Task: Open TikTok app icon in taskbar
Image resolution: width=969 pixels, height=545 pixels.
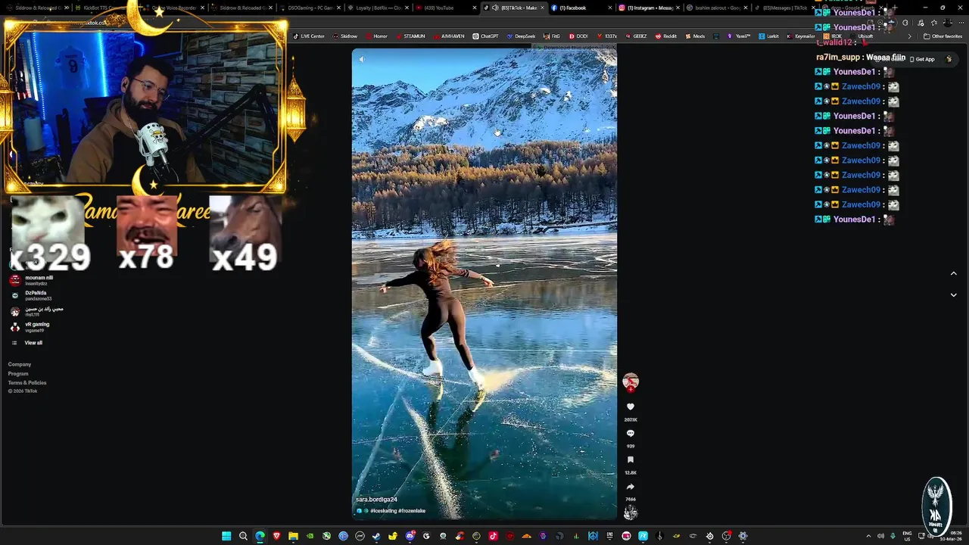Action: (493, 536)
